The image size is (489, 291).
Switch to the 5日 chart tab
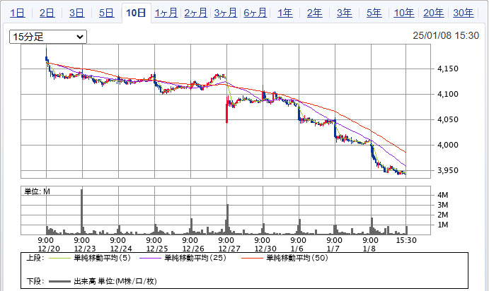[x=106, y=13]
